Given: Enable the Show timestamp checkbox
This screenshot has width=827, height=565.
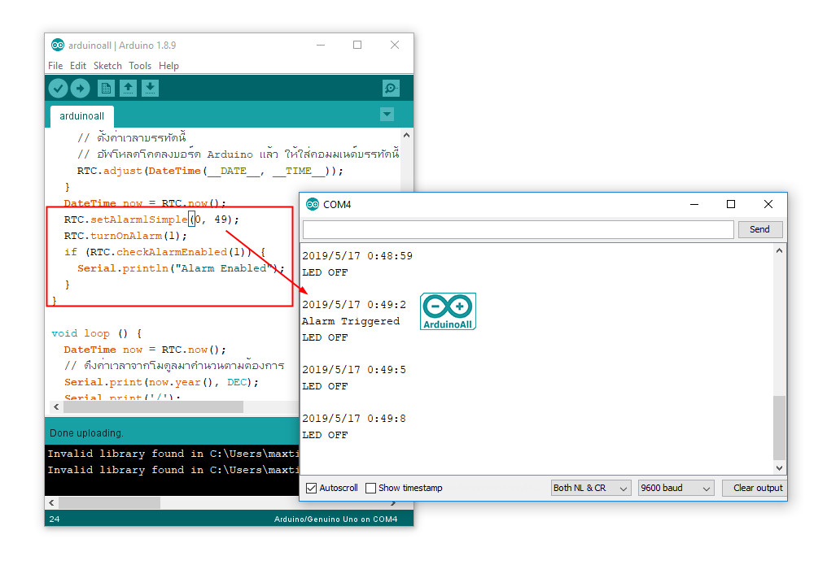Looking at the screenshot, I should pos(371,488).
